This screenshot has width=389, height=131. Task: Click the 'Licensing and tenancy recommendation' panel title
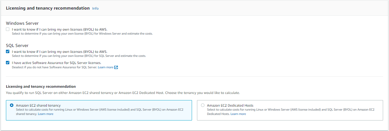click(48, 8)
